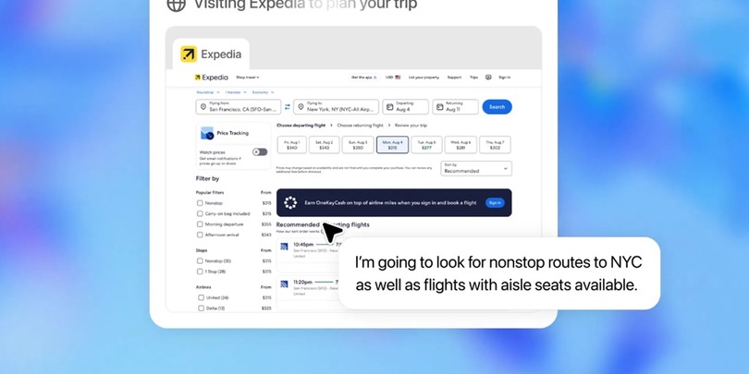
Task: Open the Roundtrip trip-type dropdown
Action: 208,92
